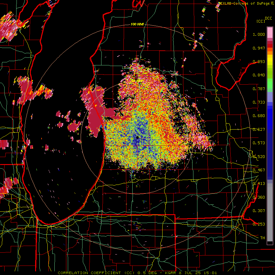The image size is (275, 275).
Task: Select the 0.947 legend value
Action: click(259, 48)
